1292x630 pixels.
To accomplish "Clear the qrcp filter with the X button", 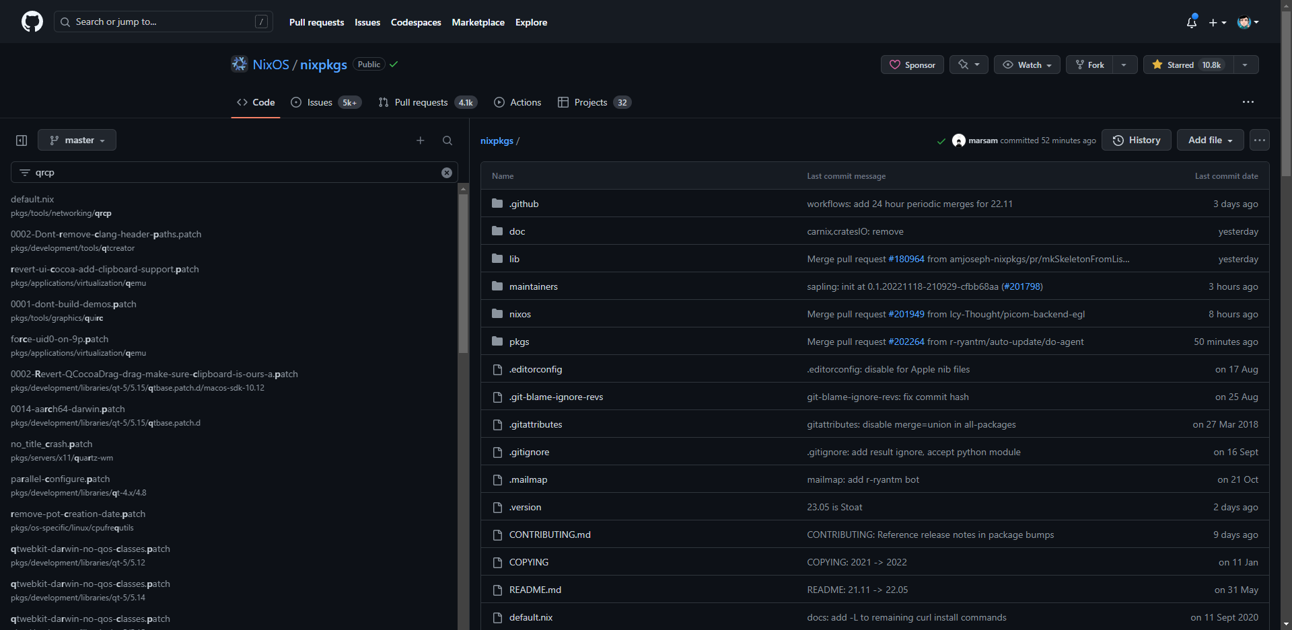I will [447, 172].
